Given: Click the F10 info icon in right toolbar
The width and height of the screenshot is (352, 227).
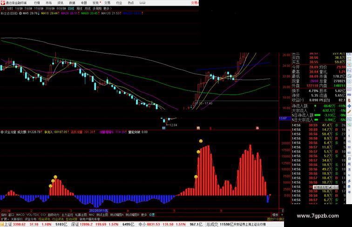Looking at the screenshot, I should (349, 70).
